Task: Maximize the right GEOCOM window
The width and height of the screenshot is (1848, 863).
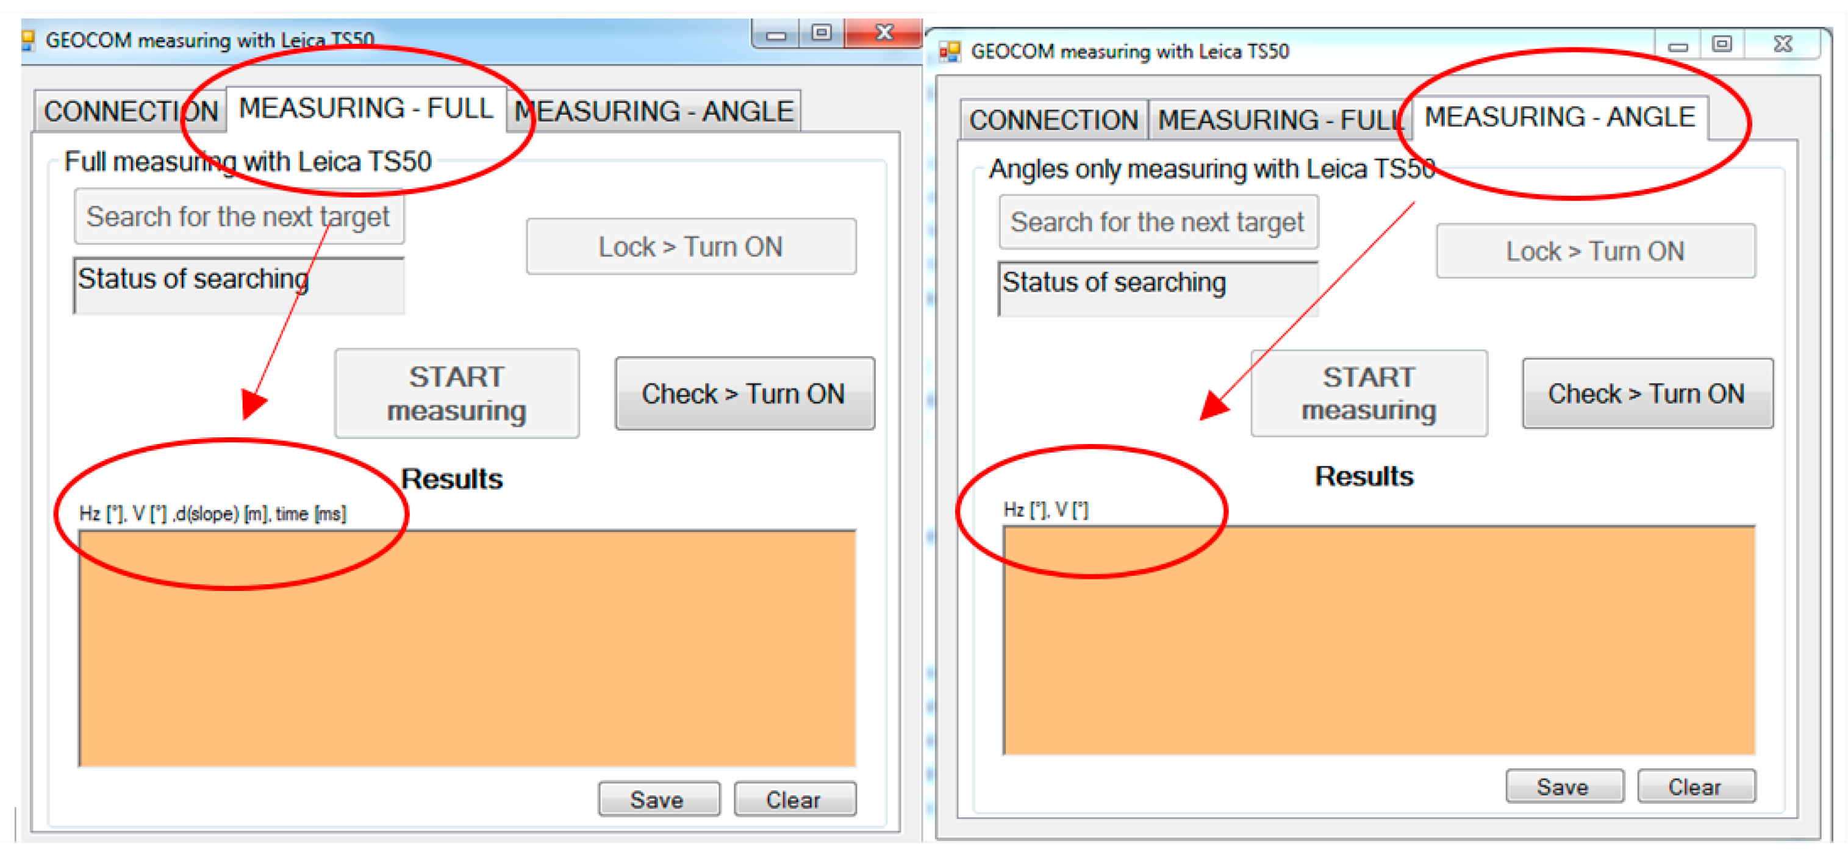Action: point(1722,45)
